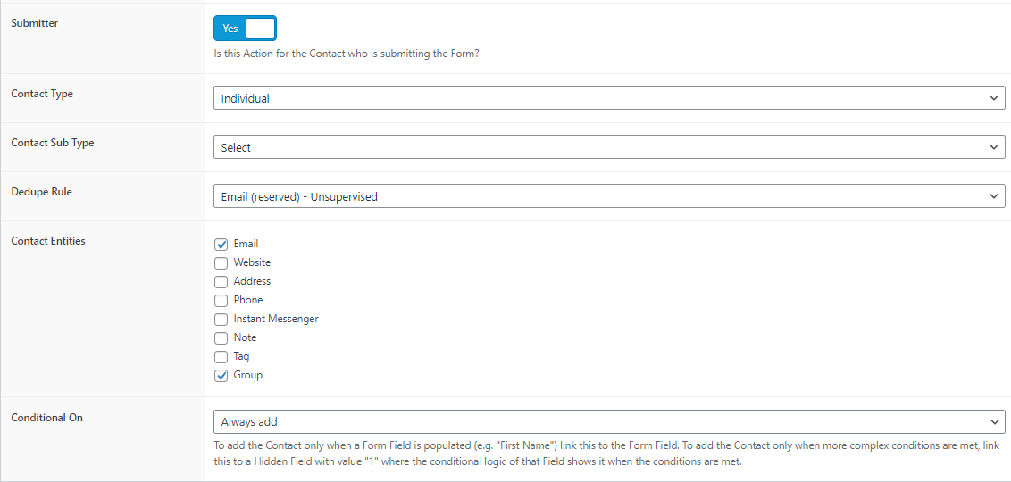Click the Conditional On chevron arrow
The width and height of the screenshot is (1011, 482).
(993, 421)
